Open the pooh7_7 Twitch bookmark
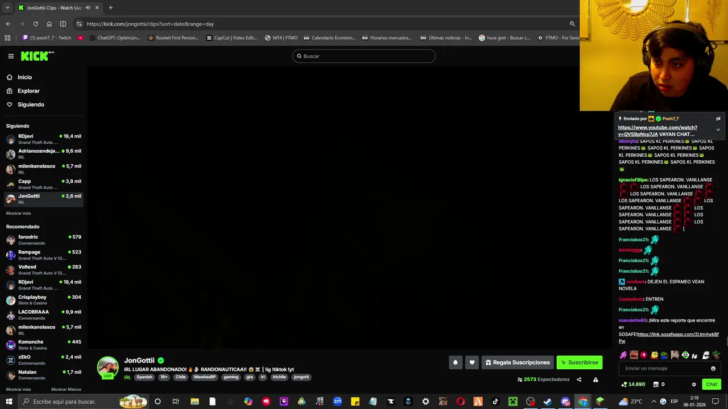 47,38
